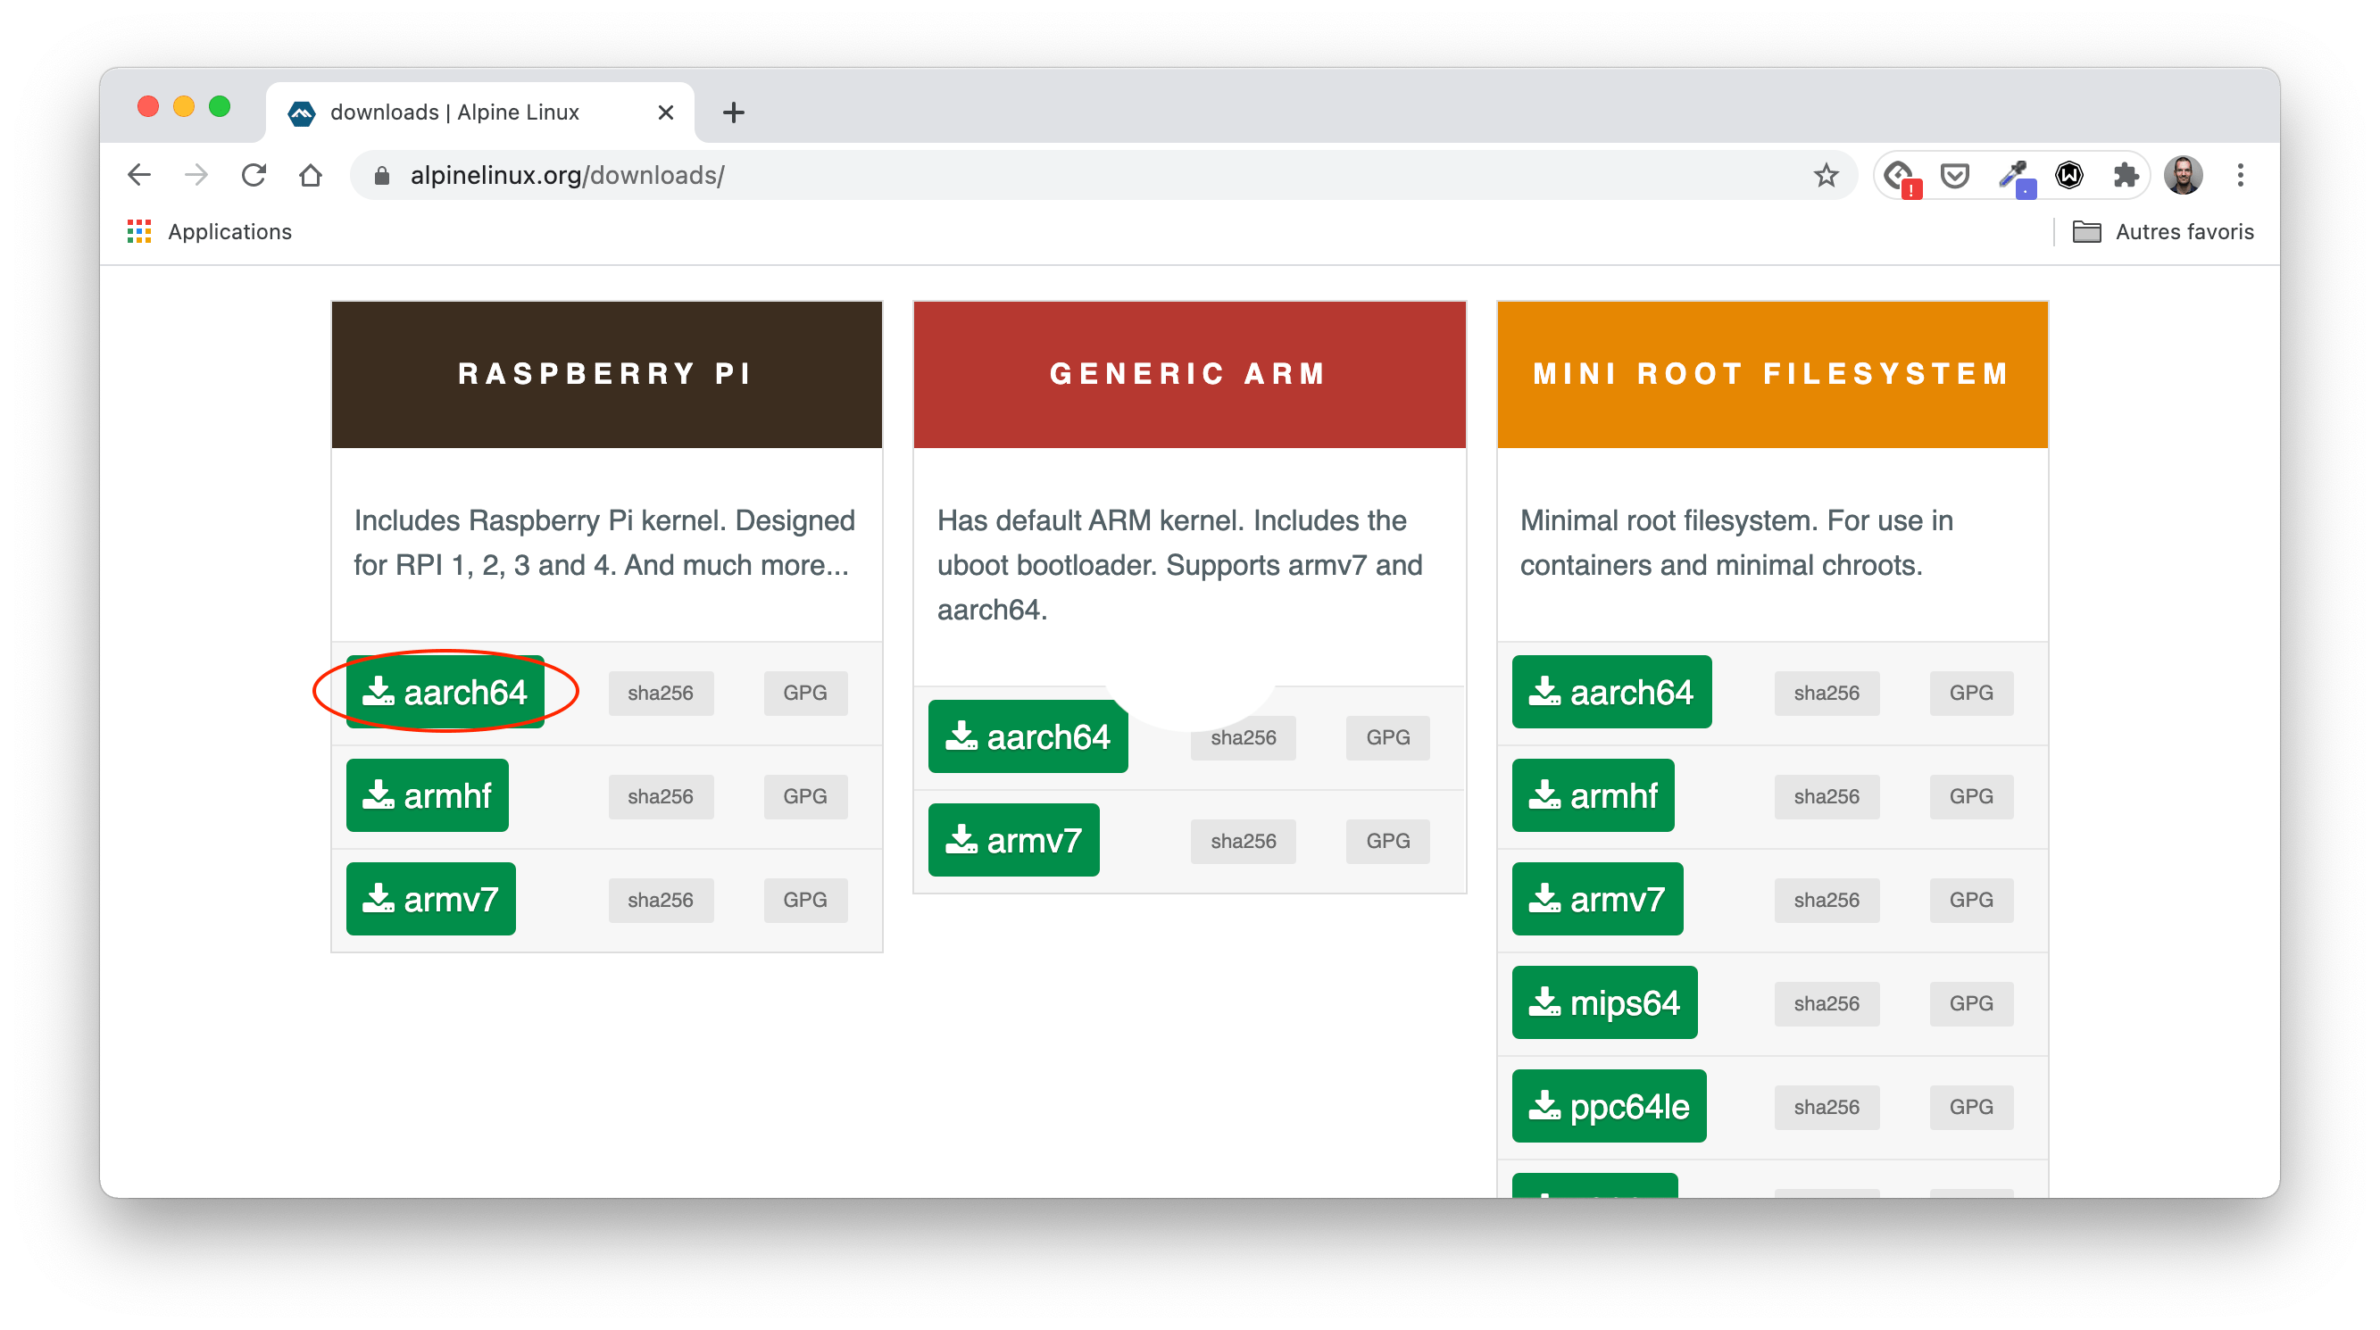Click the Raspberry Pi card header
The width and height of the screenshot is (2380, 1330).
pos(607,374)
